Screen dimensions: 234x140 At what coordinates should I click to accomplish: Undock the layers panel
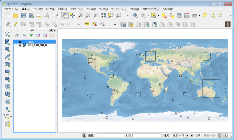(51, 30)
